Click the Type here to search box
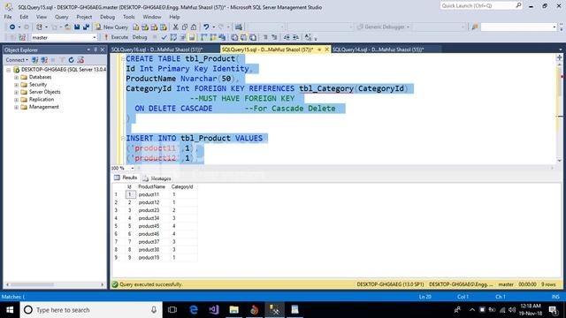566x318 pixels. pos(91,310)
